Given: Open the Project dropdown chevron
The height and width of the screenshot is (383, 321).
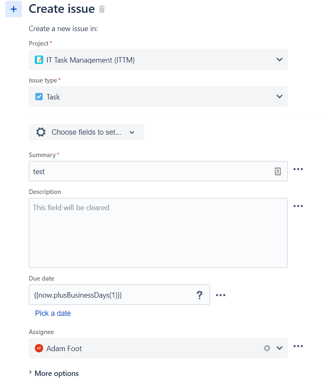Looking at the screenshot, I should pos(280,60).
